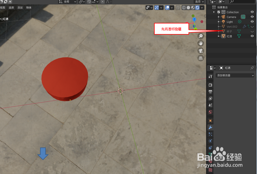
Task: Toggle the snapping magnet icon
Action: [89, 2]
